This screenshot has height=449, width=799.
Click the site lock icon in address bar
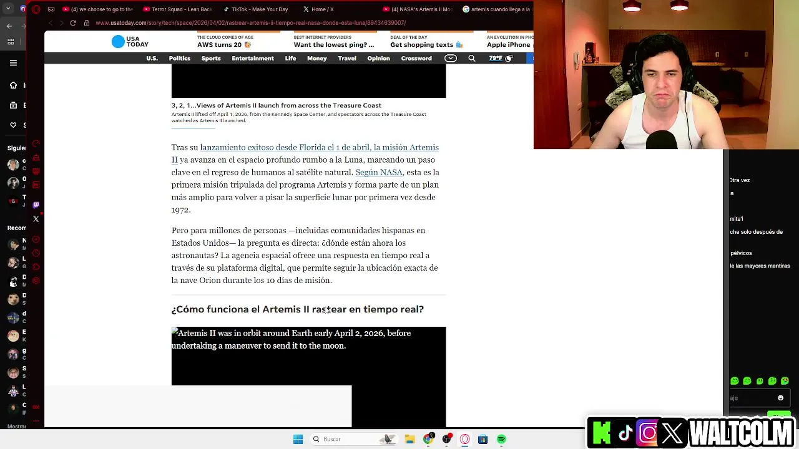(x=87, y=23)
